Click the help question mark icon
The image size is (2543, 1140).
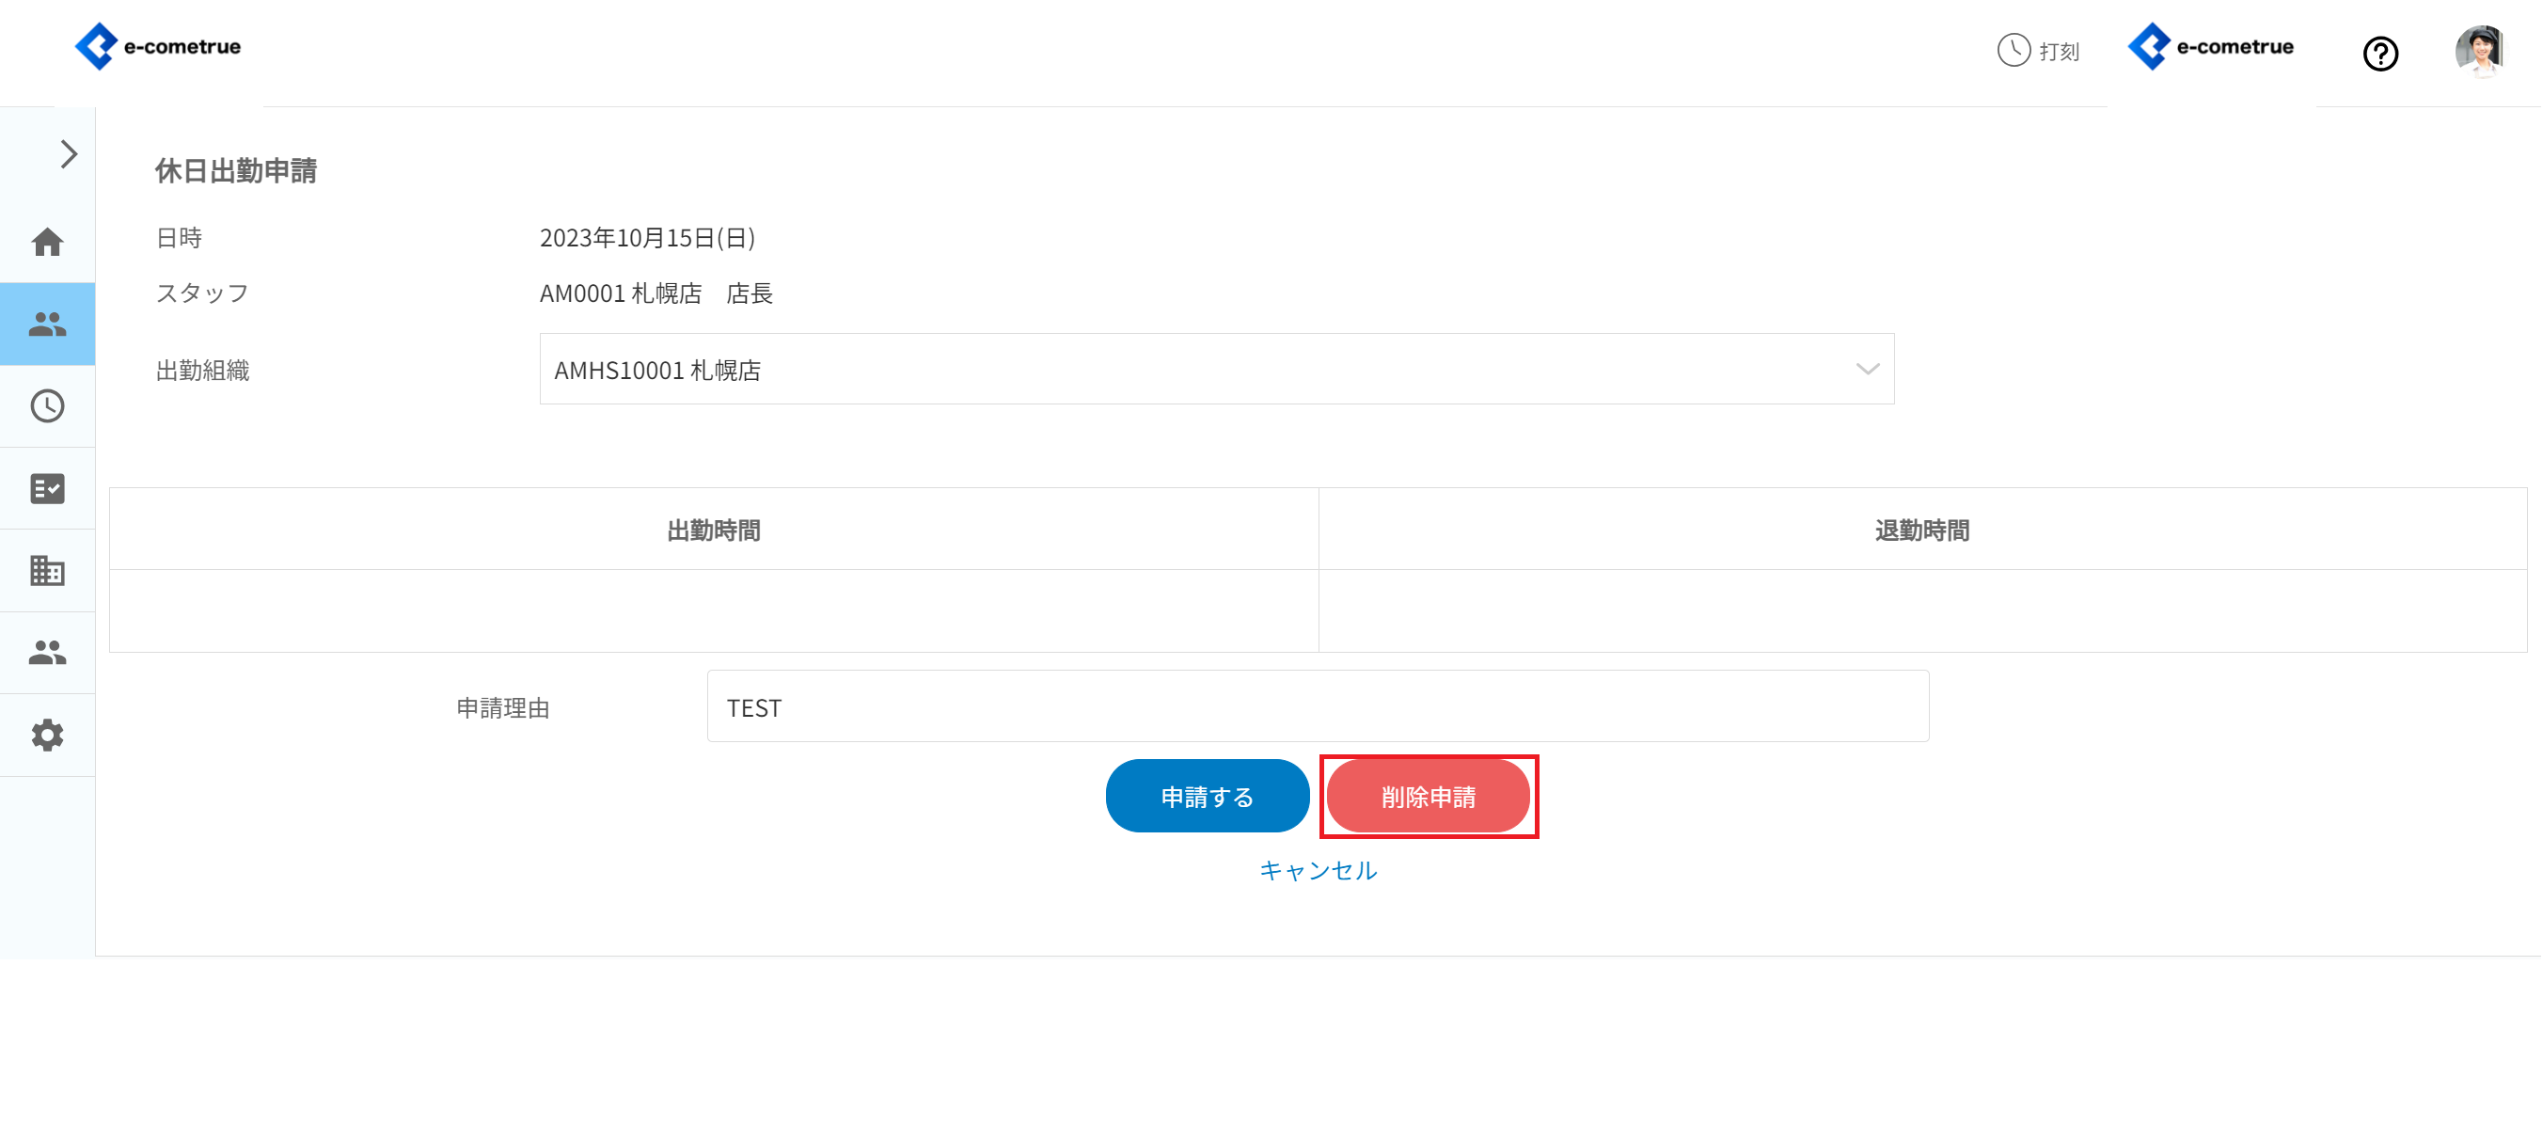tap(2380, 53)
